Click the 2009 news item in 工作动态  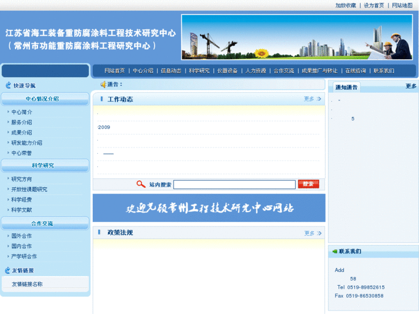pos(104,127)
